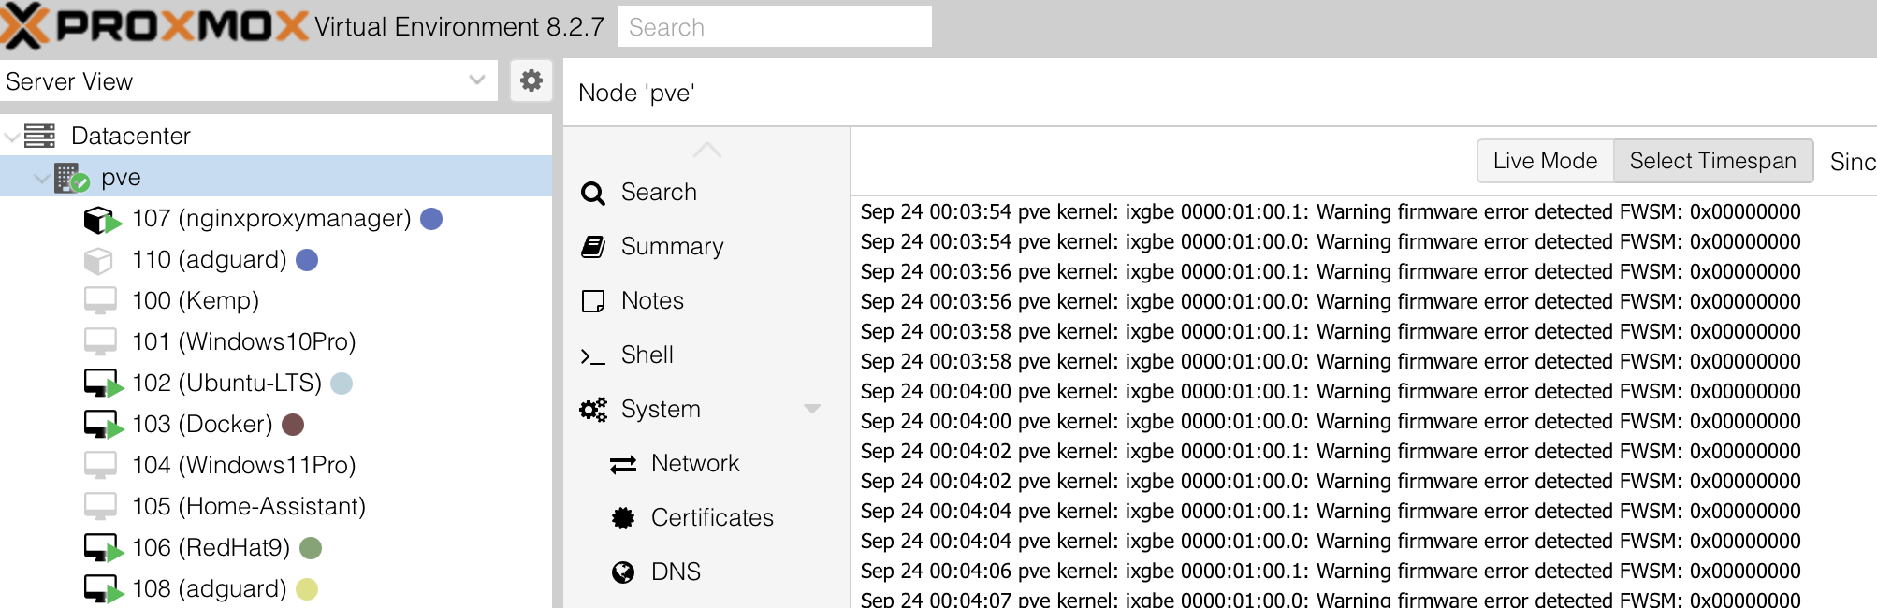This screenshot has height=608, width=1877.
Task: Click the Datacenter server icon
Action: coord(39,136)
